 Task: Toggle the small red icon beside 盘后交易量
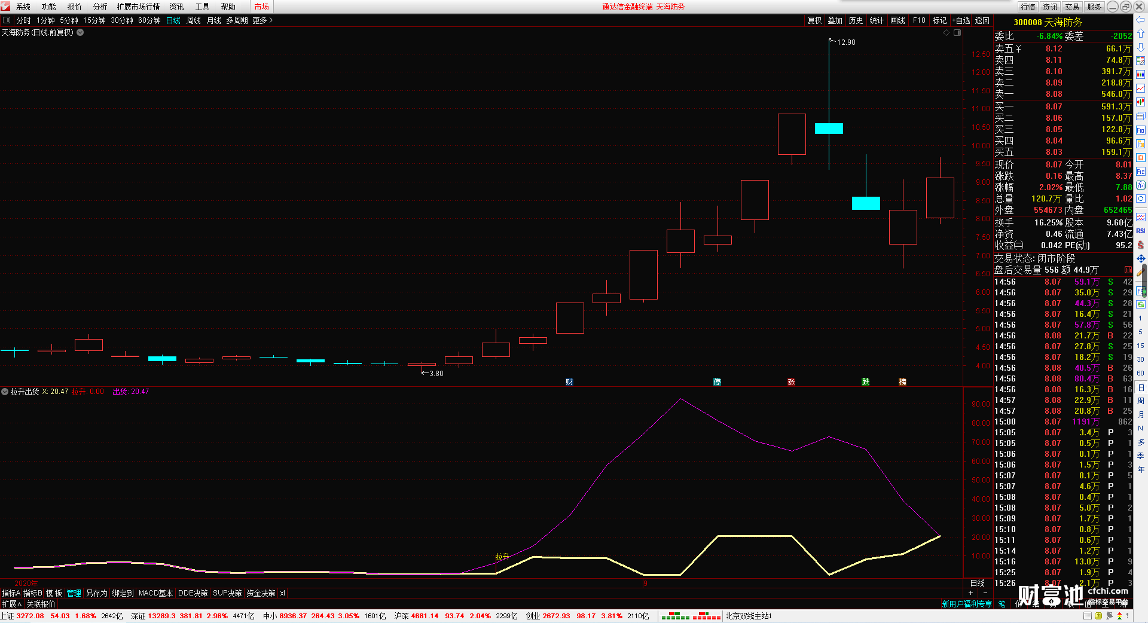click(x=1128, y=270)
